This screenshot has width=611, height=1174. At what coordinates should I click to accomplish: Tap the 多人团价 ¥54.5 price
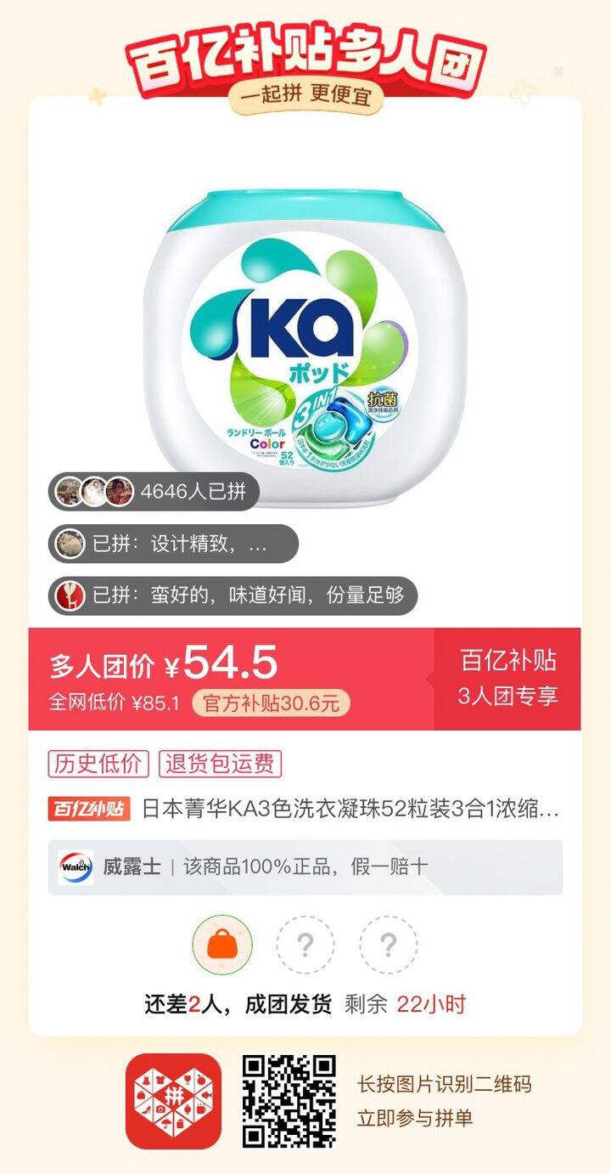click(164, 663)
